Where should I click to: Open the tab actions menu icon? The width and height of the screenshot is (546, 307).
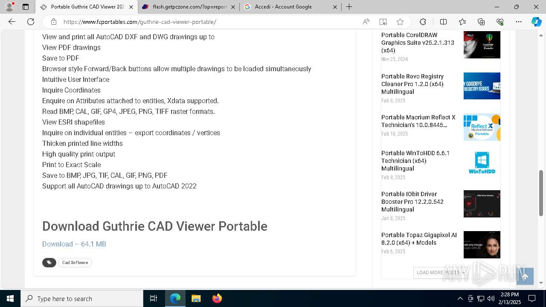26,7
